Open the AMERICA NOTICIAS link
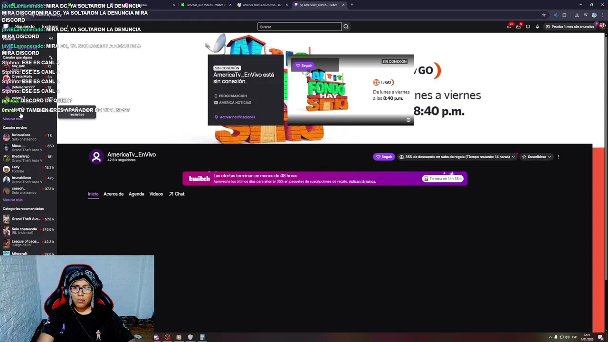 pyautogui.click(x=233, y=103)
